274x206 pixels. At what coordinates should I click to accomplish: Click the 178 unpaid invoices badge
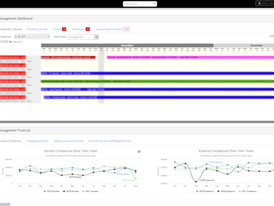(x=126, y=29)
